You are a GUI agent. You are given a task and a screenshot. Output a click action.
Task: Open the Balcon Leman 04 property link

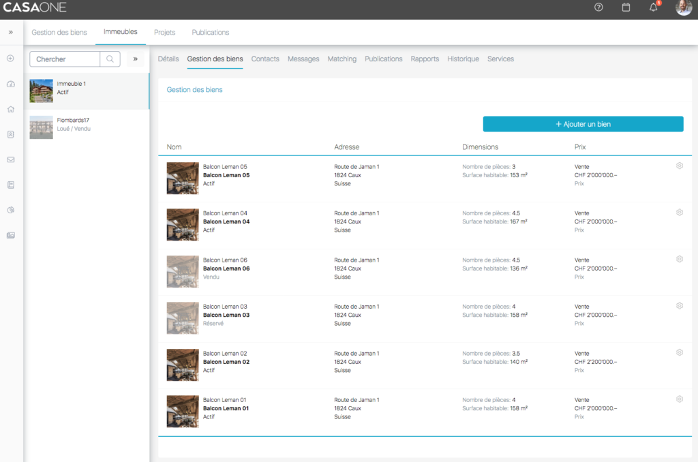[226, 221]
